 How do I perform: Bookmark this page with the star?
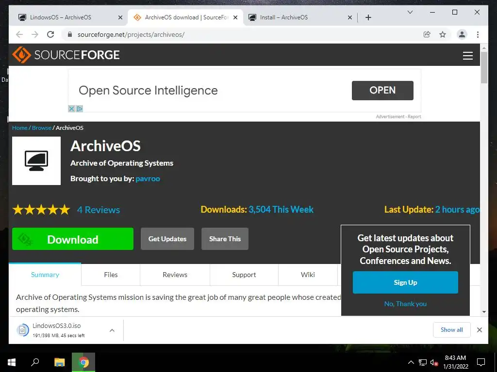[x=443, y=34]
